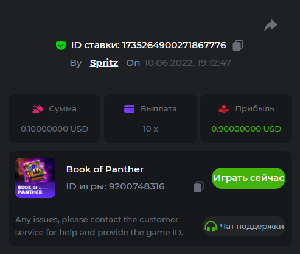Click the bet date 10.06.2022 timestamp
Screen dimensions: 300x254
click(x=187, y=63)
